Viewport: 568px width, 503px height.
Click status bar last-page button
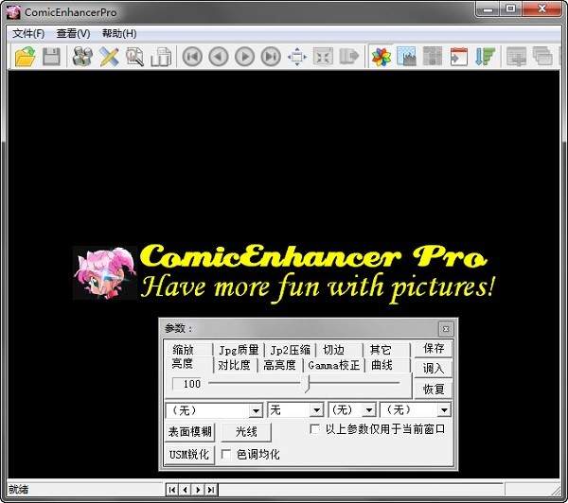coord(210,490)
